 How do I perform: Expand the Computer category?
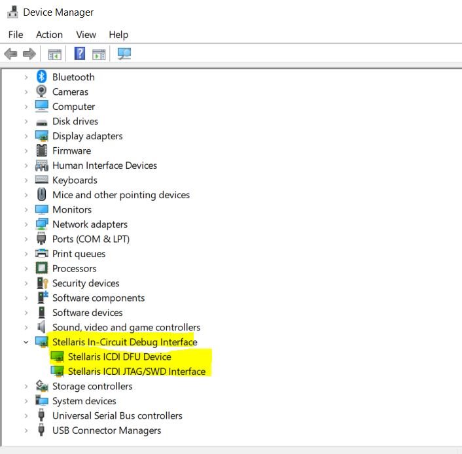click(26, 107)
